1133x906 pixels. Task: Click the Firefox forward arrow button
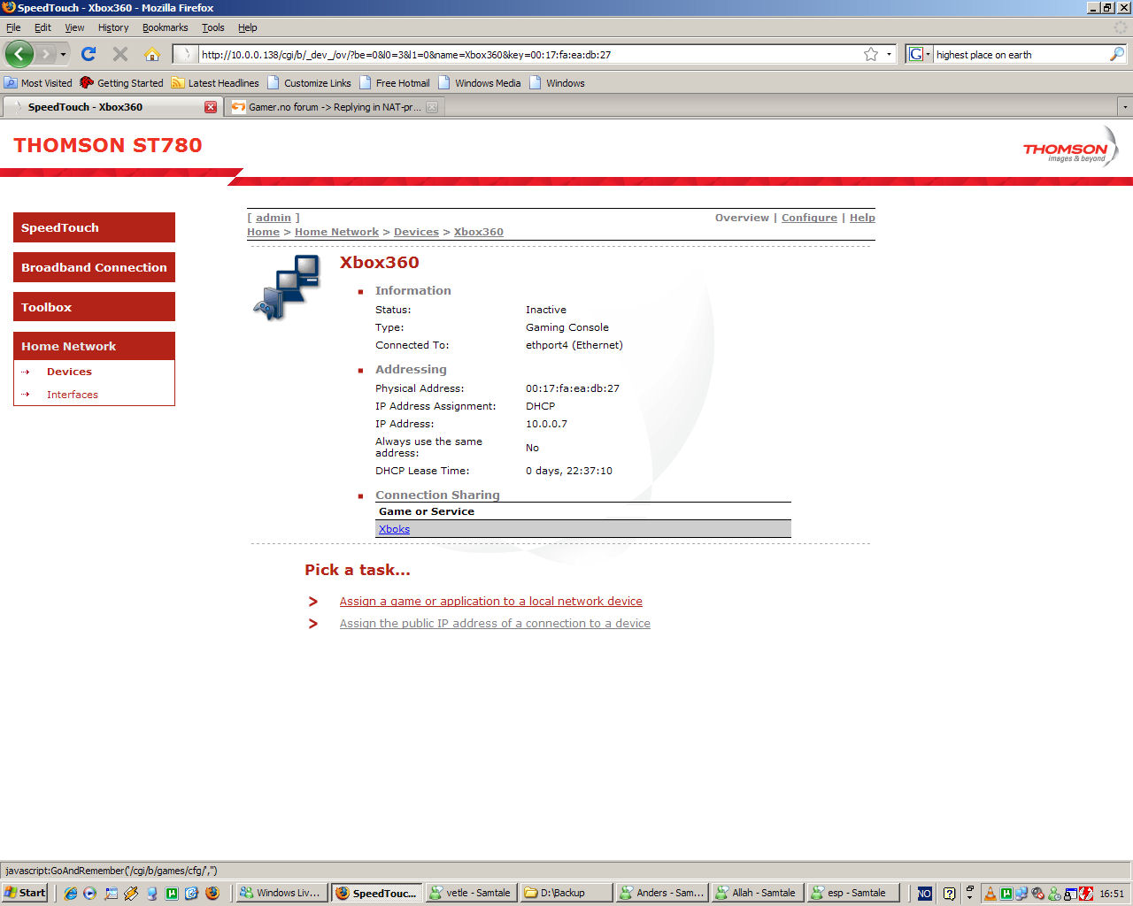[46, 54]
